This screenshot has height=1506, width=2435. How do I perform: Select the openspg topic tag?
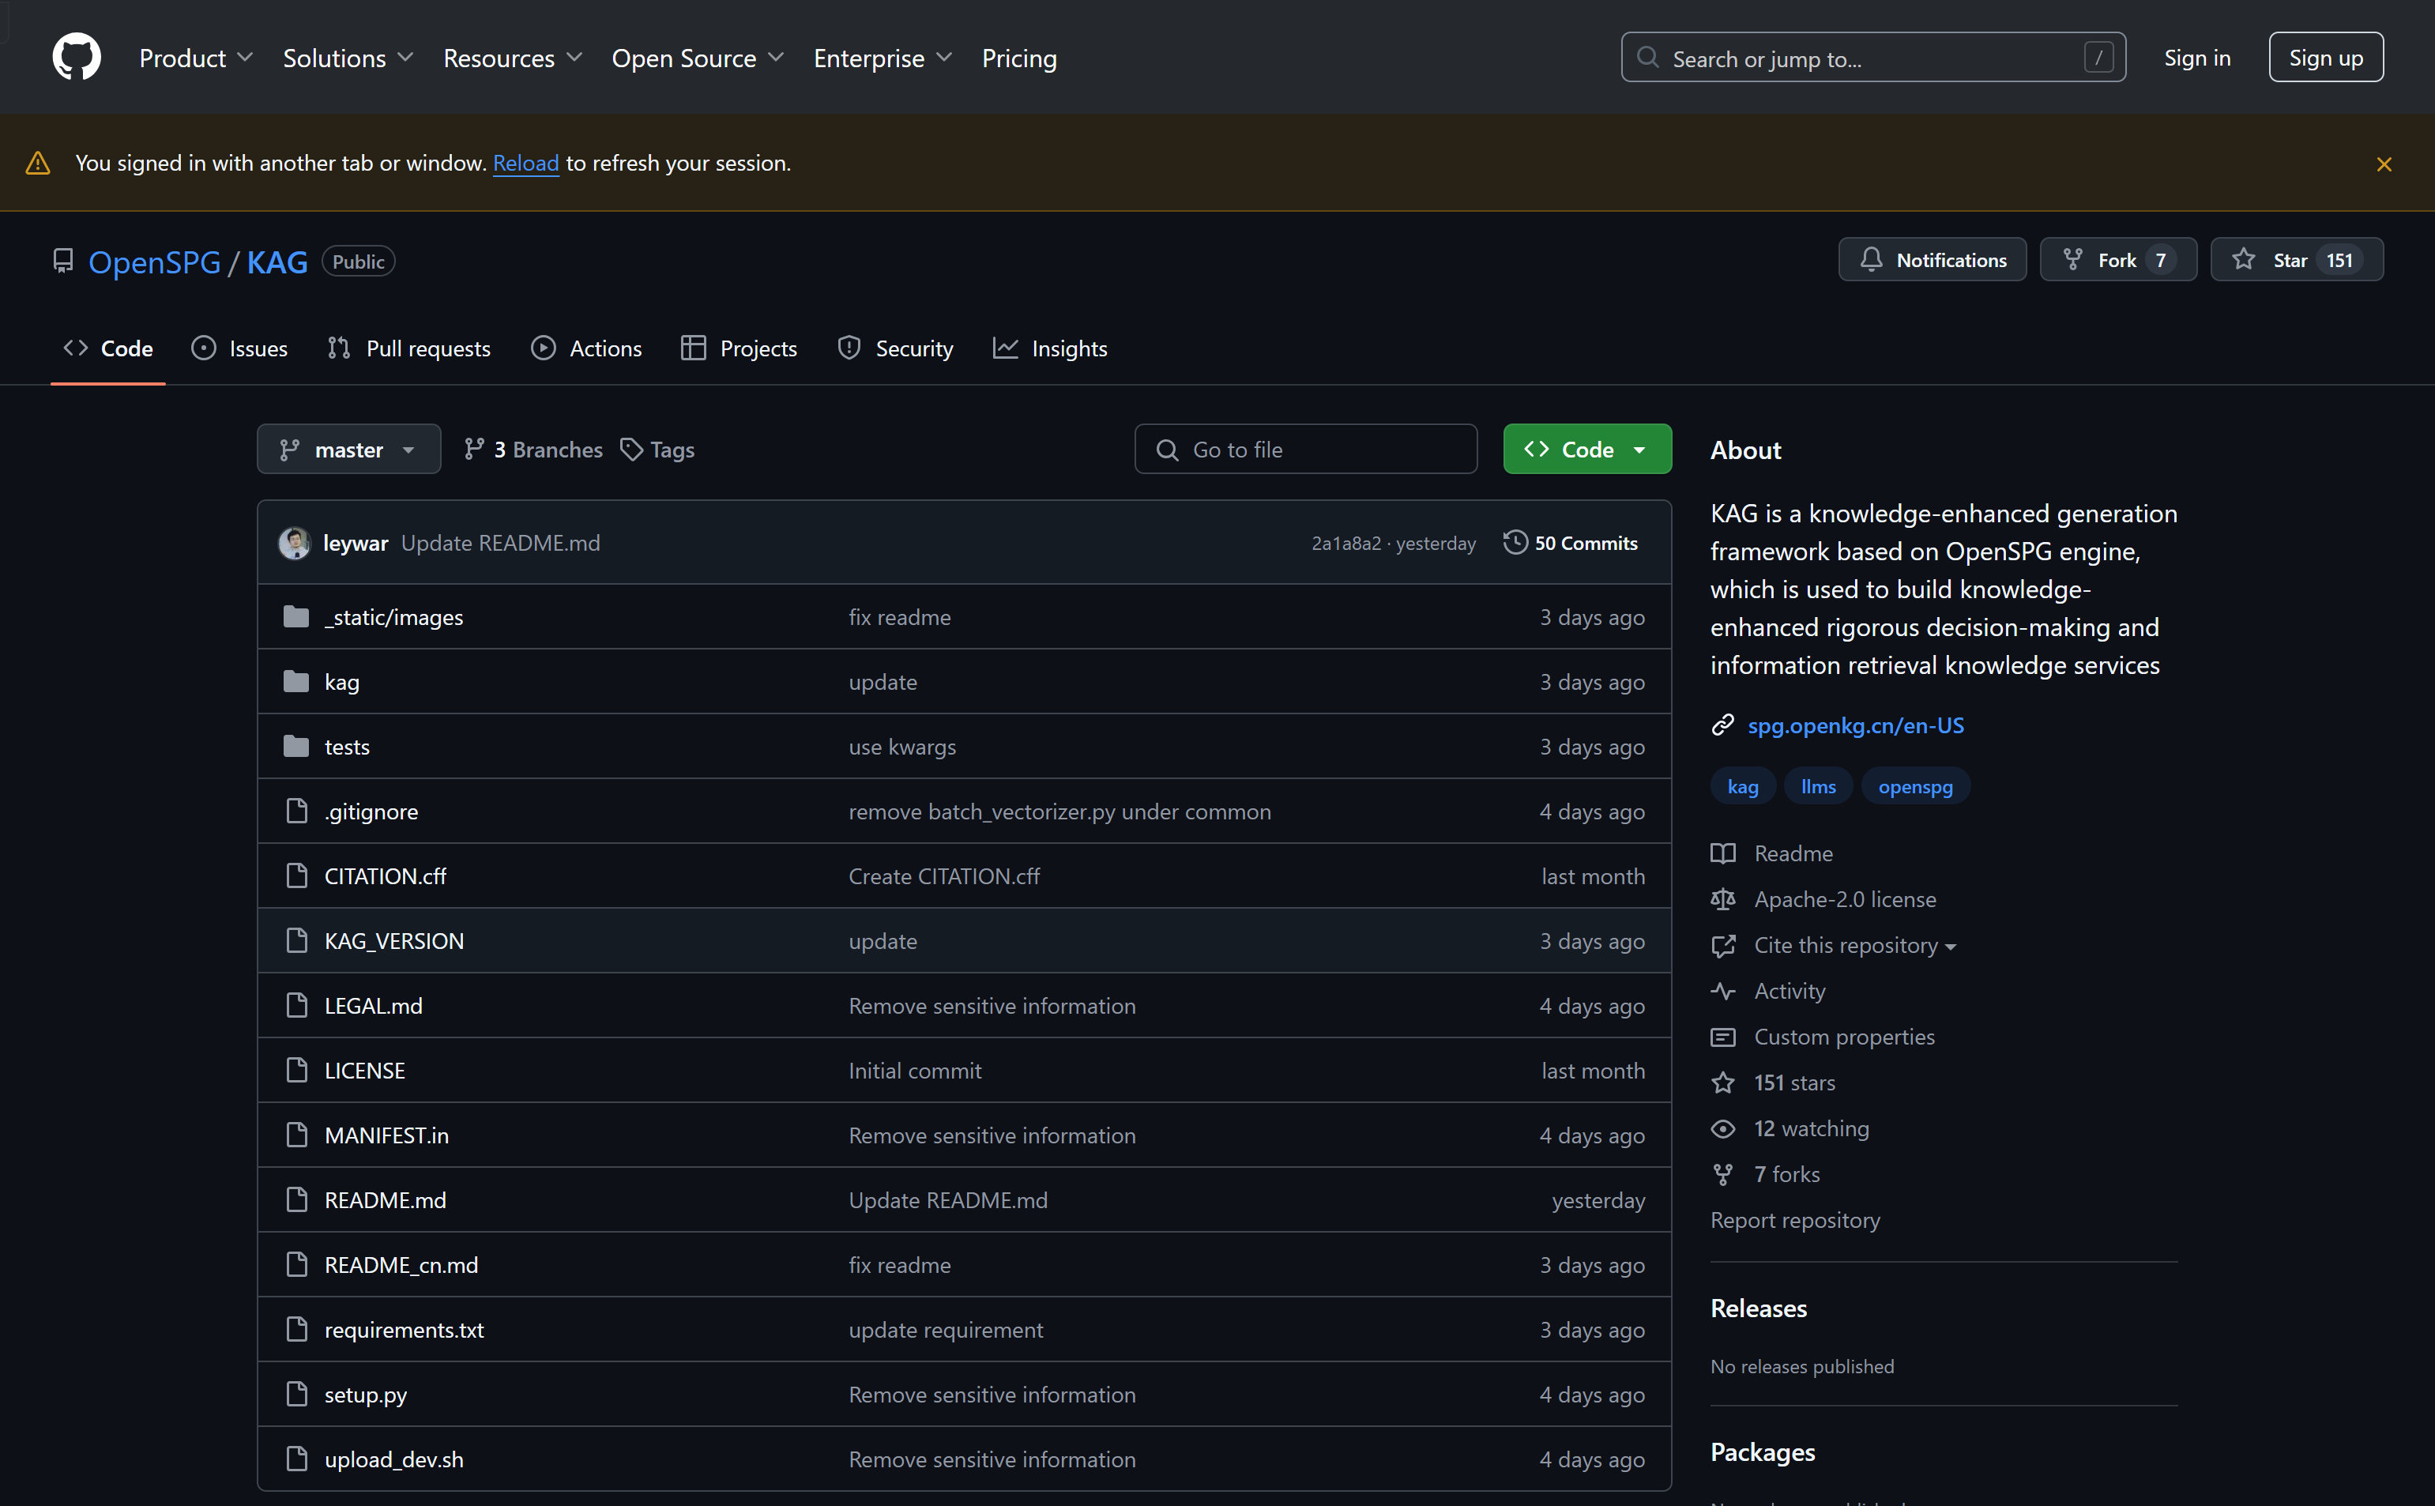pyautogui.click(x=1914, y=787)
